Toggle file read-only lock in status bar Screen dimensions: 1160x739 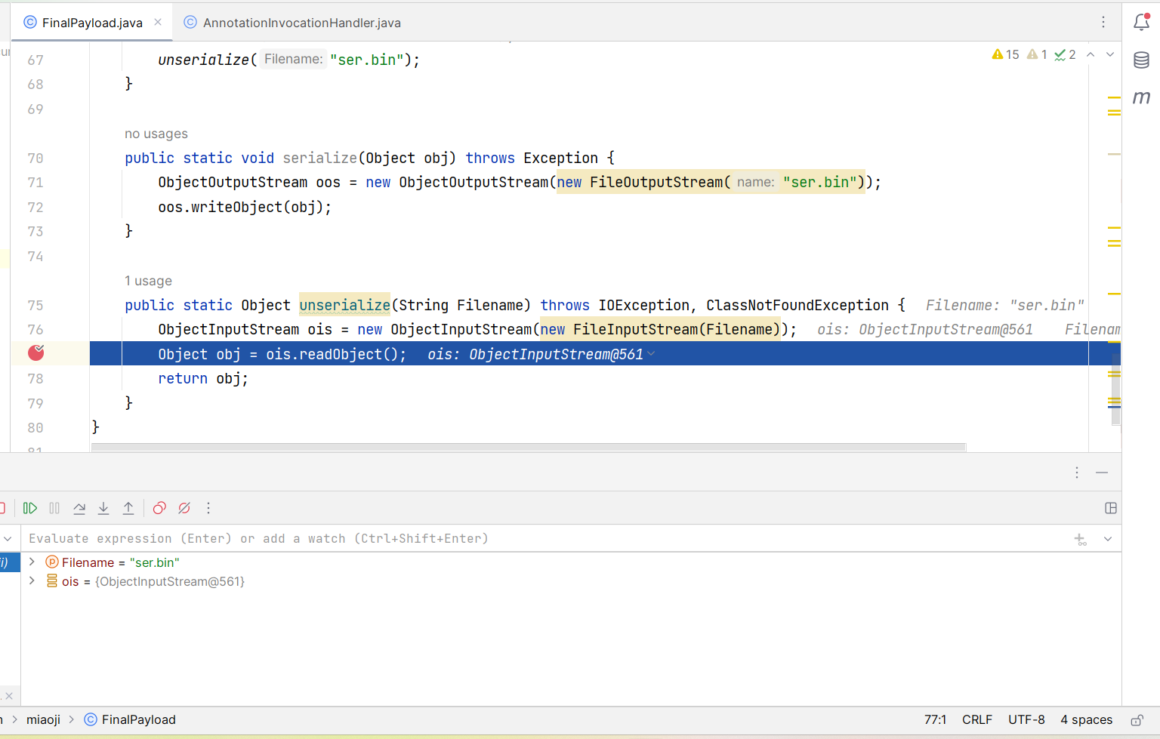coord(1137,720)
